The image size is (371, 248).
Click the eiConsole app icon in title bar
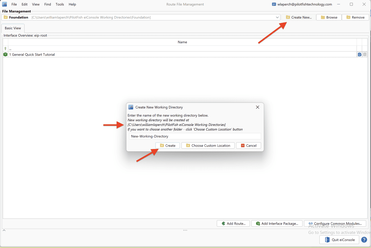click(5, 4)
